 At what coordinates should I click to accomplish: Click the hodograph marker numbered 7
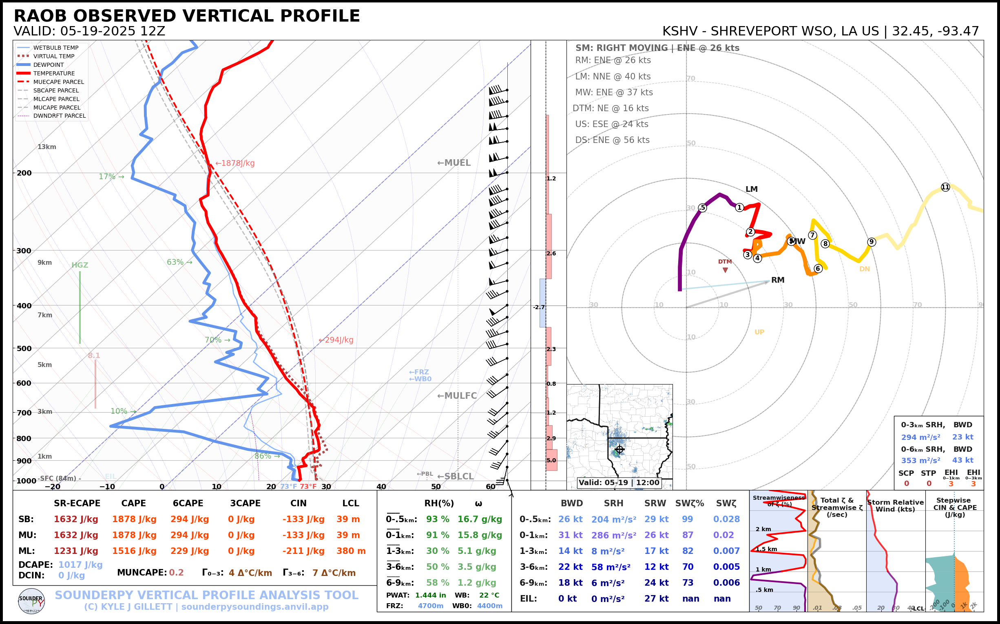(812, 235)
